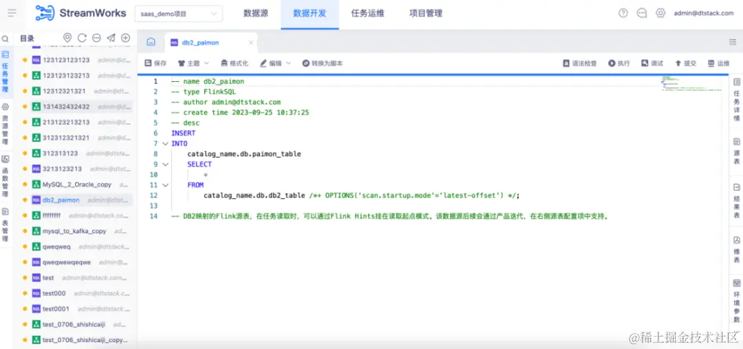This screenshot has height=349, width=743.
Task: Open 资源管理 in left sidebar
Action: point(6,125)
